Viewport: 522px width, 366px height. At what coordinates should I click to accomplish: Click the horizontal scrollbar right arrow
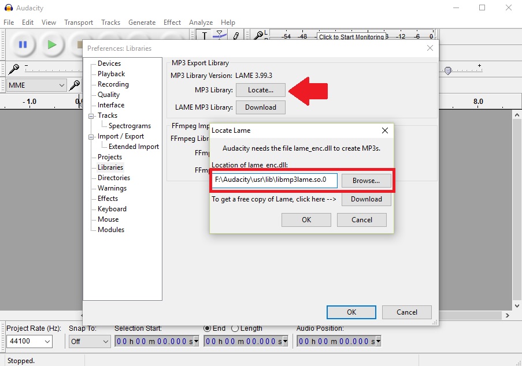click(508, 315)
